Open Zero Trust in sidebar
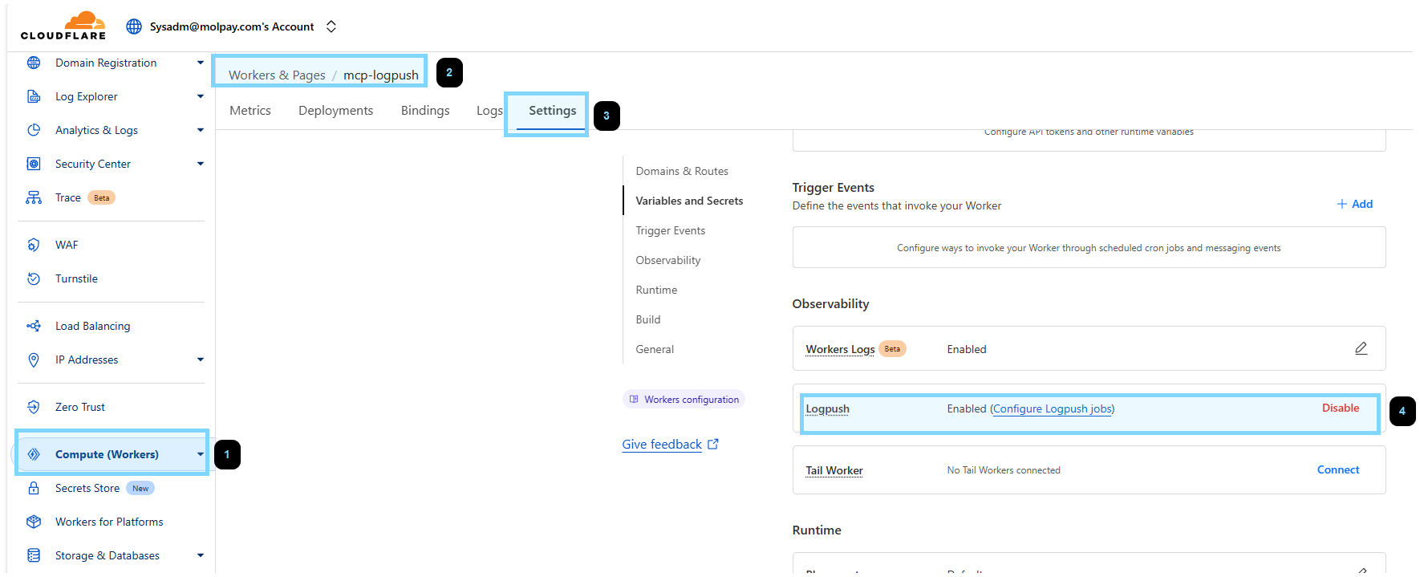Viewport: 1420px width, 577px height. click(x=80, y=407)
